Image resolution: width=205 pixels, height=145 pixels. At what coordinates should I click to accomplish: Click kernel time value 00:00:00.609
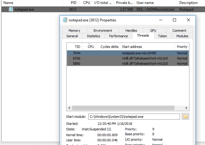(107, 135)
